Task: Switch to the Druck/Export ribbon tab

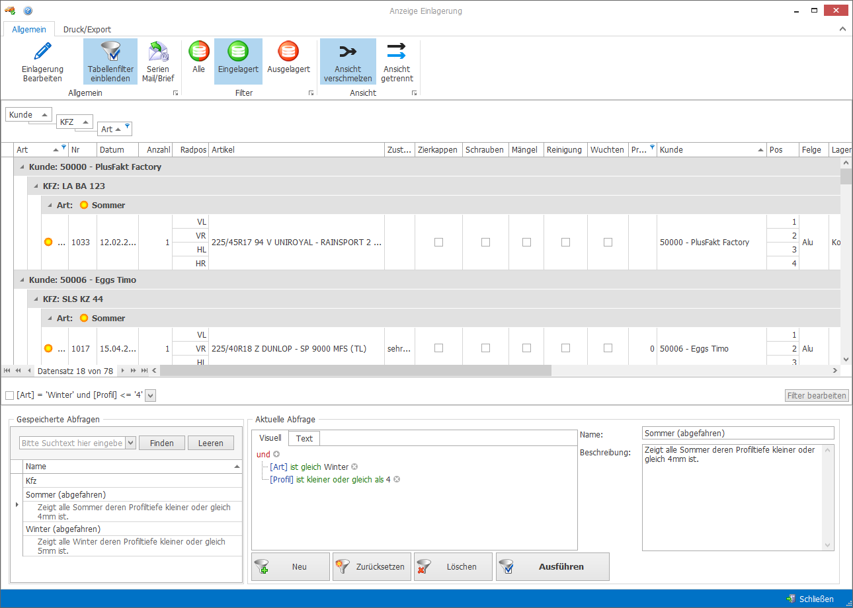Action: coord(87,29)
